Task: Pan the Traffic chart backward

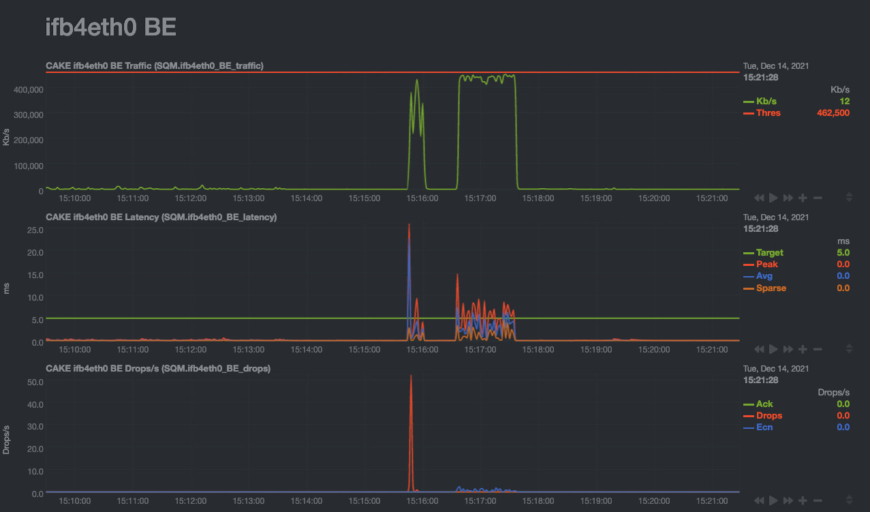Action: pos(759,198)
